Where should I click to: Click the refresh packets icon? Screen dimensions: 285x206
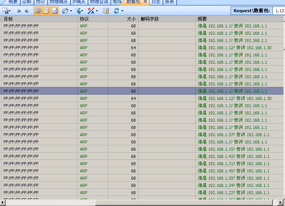116,11
